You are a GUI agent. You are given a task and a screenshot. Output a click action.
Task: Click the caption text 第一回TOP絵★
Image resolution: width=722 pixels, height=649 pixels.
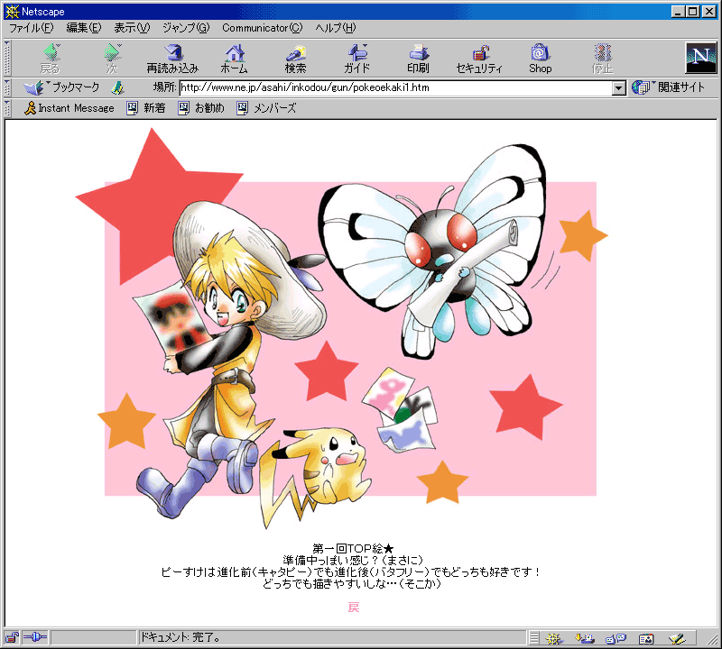coord(353,549)
